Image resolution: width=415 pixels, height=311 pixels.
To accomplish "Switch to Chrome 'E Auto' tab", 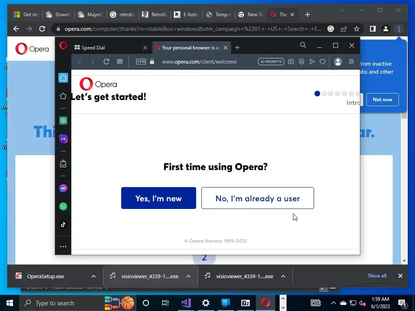I will pos(186,15).
